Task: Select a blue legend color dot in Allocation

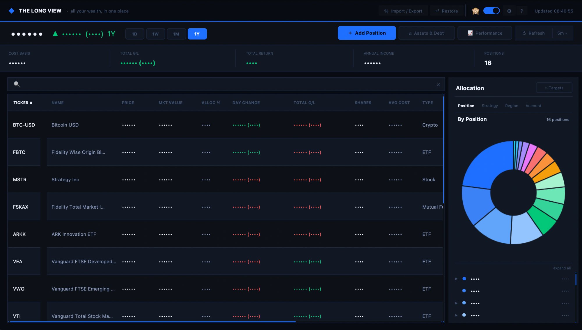Action: 464,278
